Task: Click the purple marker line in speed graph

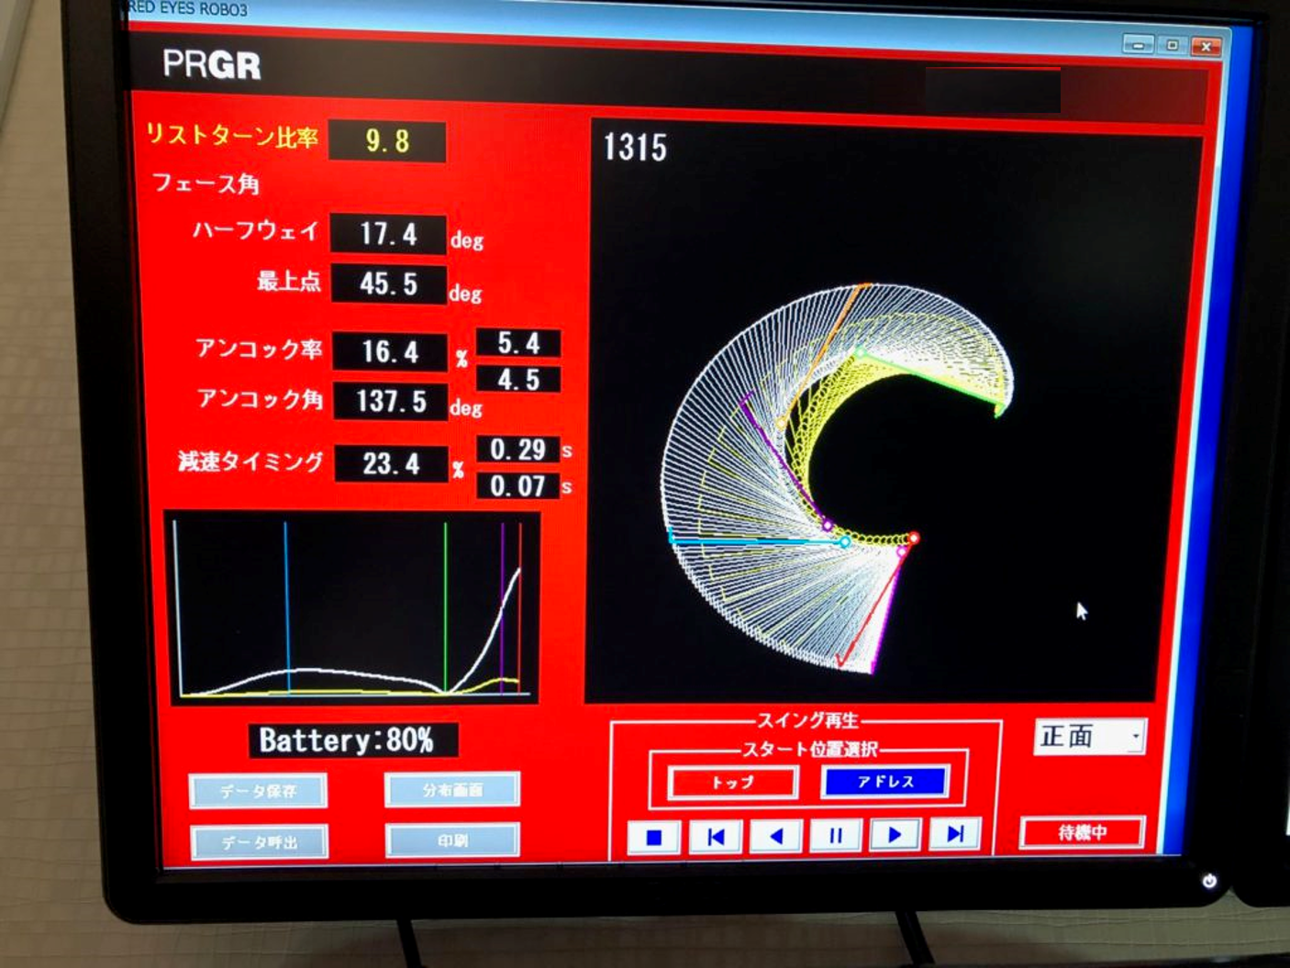Action: point(502,607)
